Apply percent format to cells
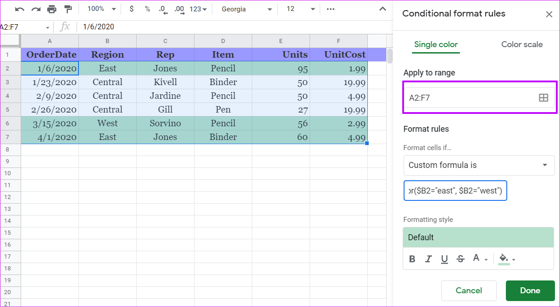Image resolution: width=560 pixels, height=307 pixels. pos(147,9)
